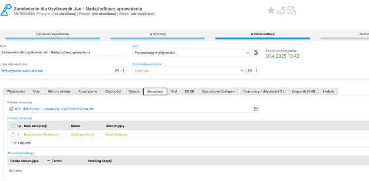Image resolution: width=369 pixels, height=181 pixels.
Task: Open three-dot menu beside Osoba odpowiedzialna
Action: [256, 71]
